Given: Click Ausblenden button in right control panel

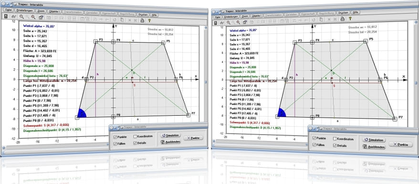Looking at the screenshot, I should (374, 147).
